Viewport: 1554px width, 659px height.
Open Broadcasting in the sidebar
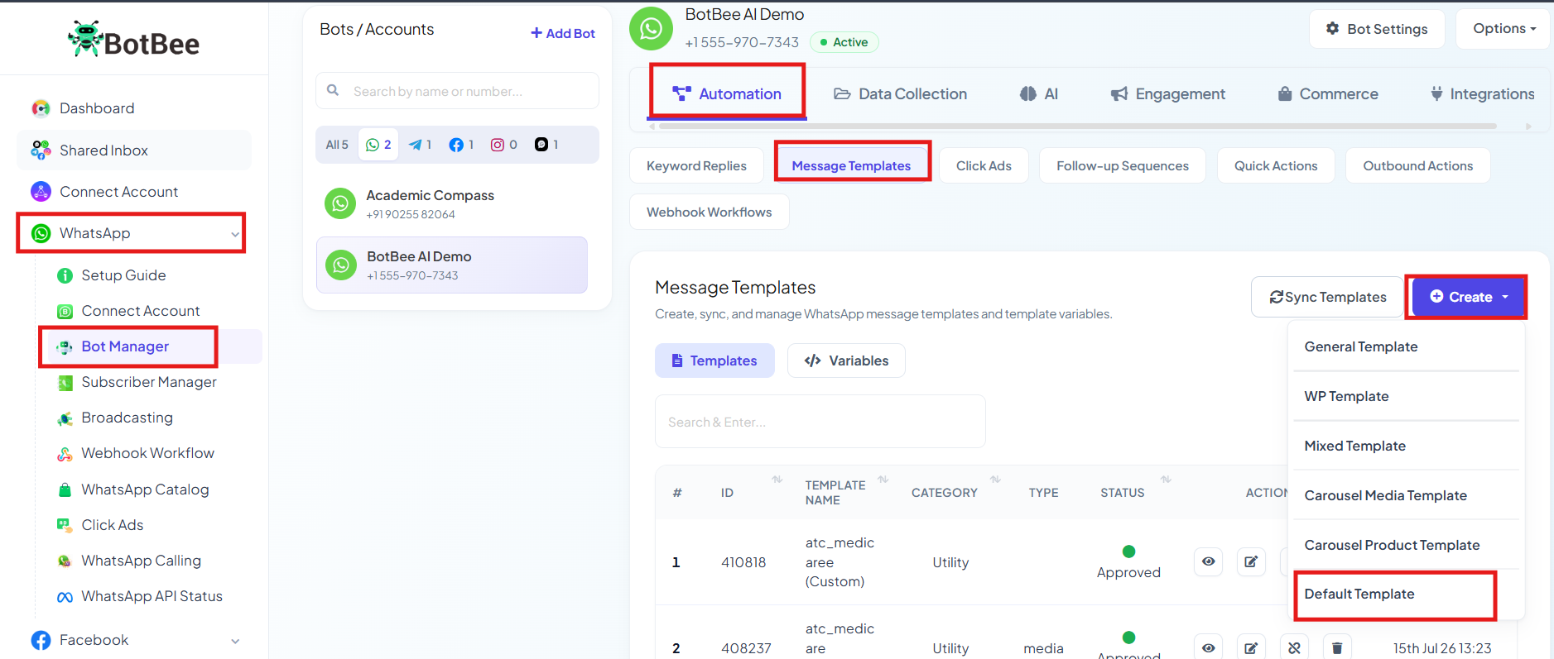(127, 418)
